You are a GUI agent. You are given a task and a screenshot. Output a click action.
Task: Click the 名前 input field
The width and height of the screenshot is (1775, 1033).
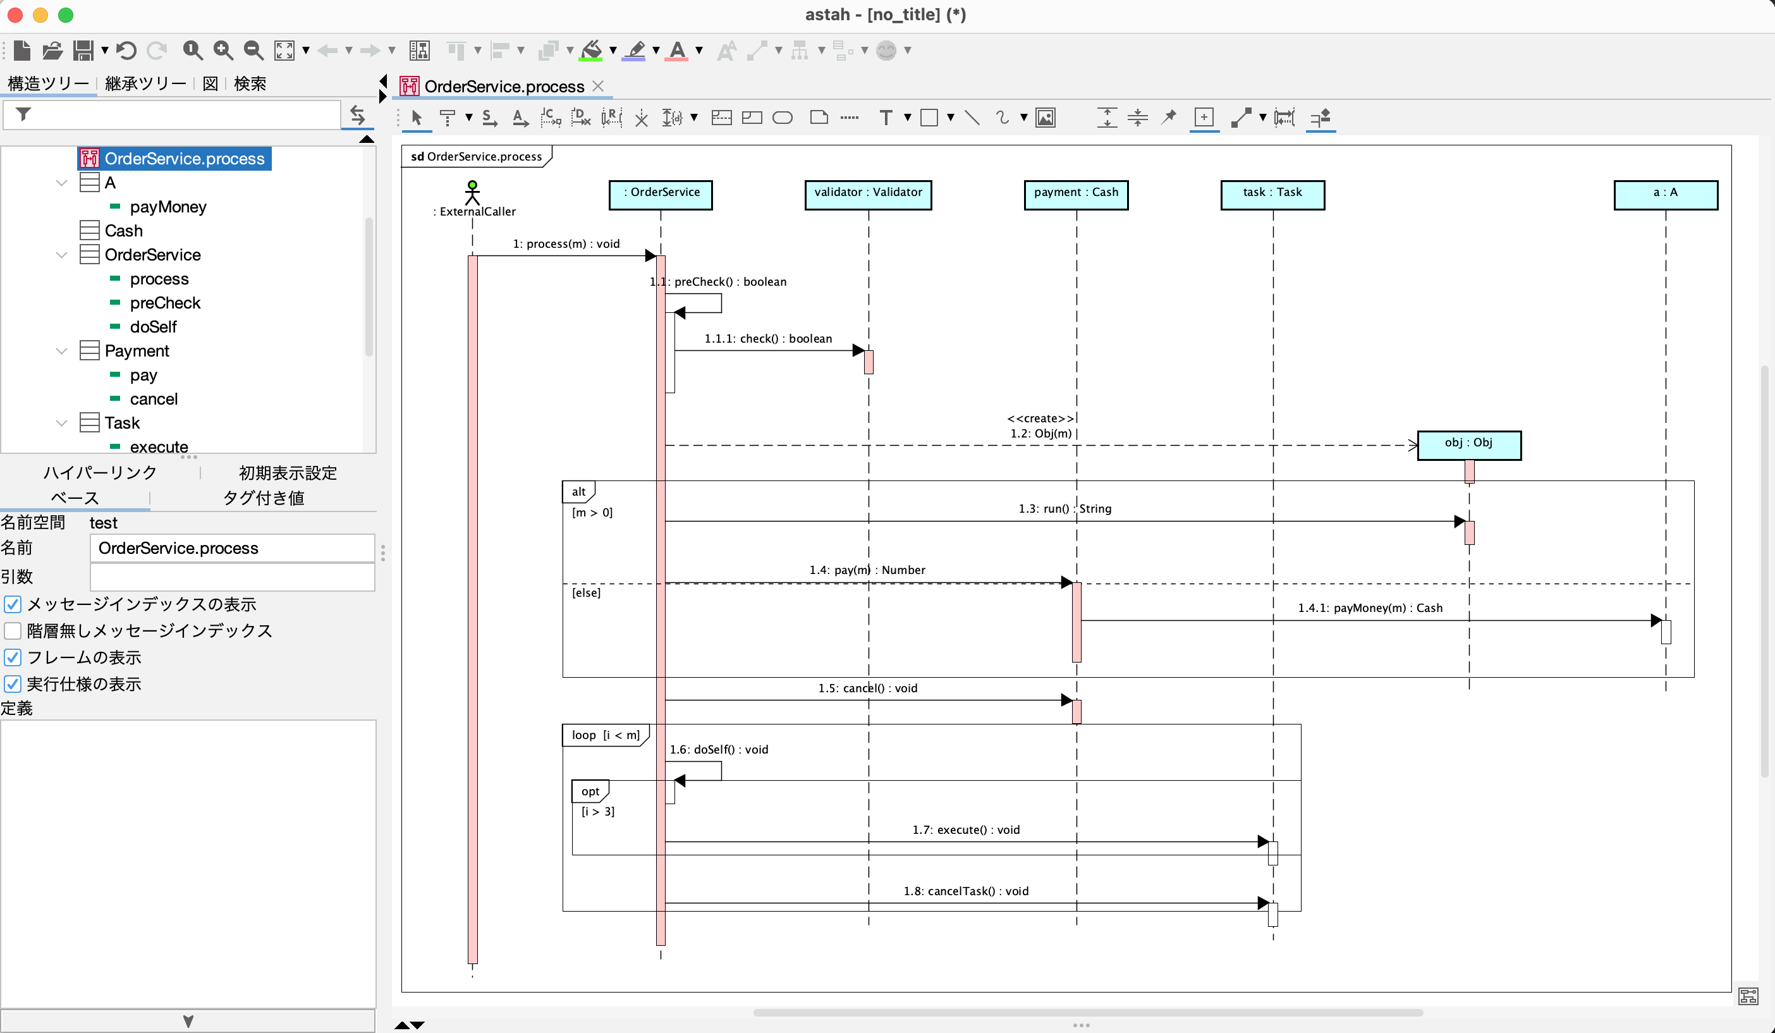[x=232, y=547]
